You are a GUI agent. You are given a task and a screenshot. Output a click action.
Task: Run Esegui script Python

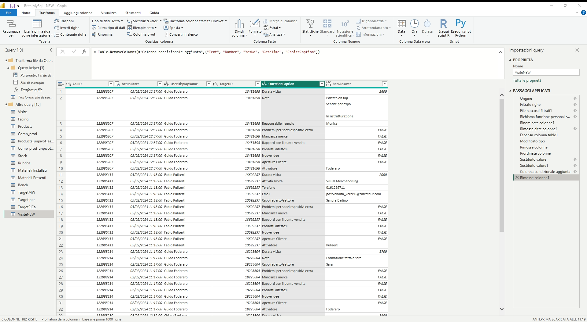coord(461,28)
